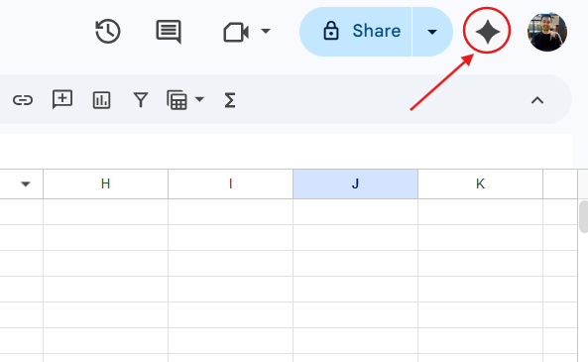This screenshot has width=588, height=362.
Task: Open column dropdown arrow left of H
Action: [x=26, y=184]
